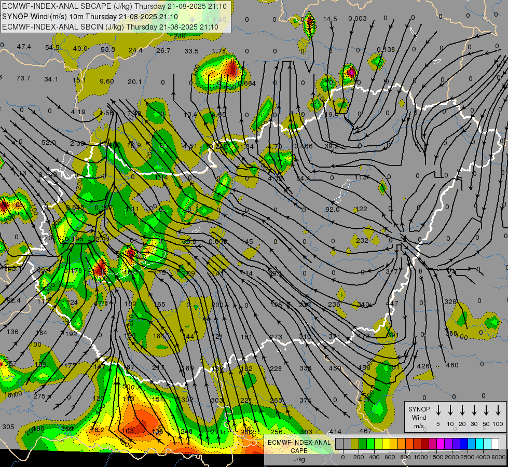The image size is (508, 467).
Task: Click the 10 m/s wind arrow in legend
Action: 450,410
